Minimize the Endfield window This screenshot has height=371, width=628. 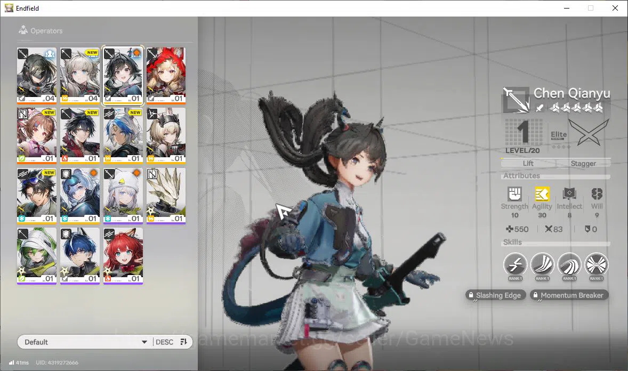point(566,8)
